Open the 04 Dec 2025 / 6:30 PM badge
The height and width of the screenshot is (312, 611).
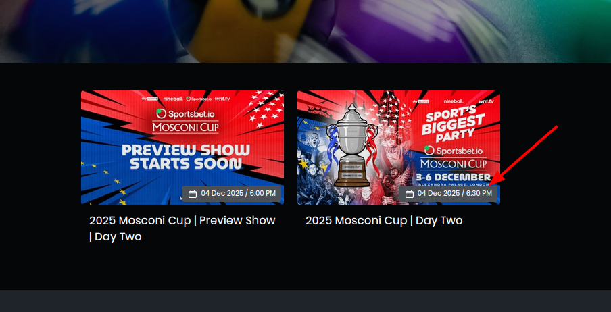448,194
